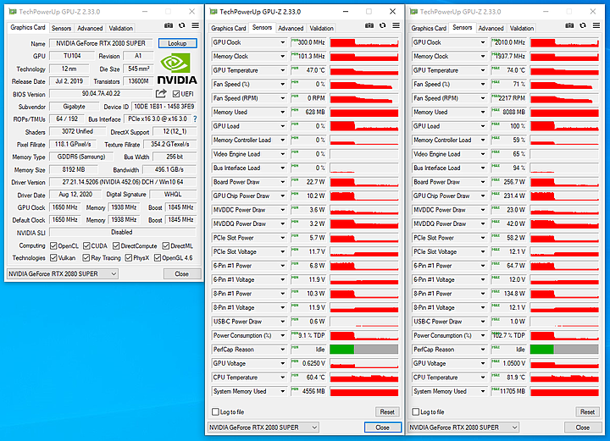Click the Driver Version field
The width and height of the screenshot is (610, 441).
click(123, 182)
